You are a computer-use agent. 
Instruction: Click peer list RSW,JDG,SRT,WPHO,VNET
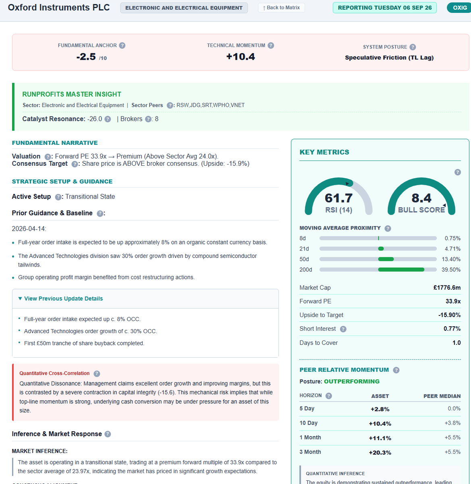pyautogui.click(x=210, y=105)
